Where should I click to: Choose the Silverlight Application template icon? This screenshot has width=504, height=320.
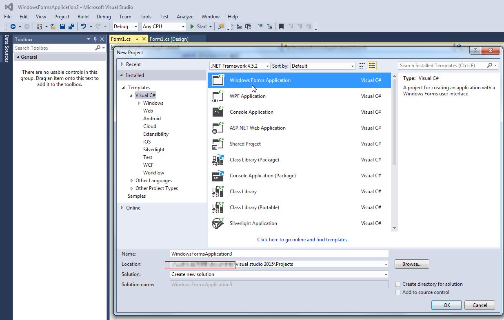[218, 223]
